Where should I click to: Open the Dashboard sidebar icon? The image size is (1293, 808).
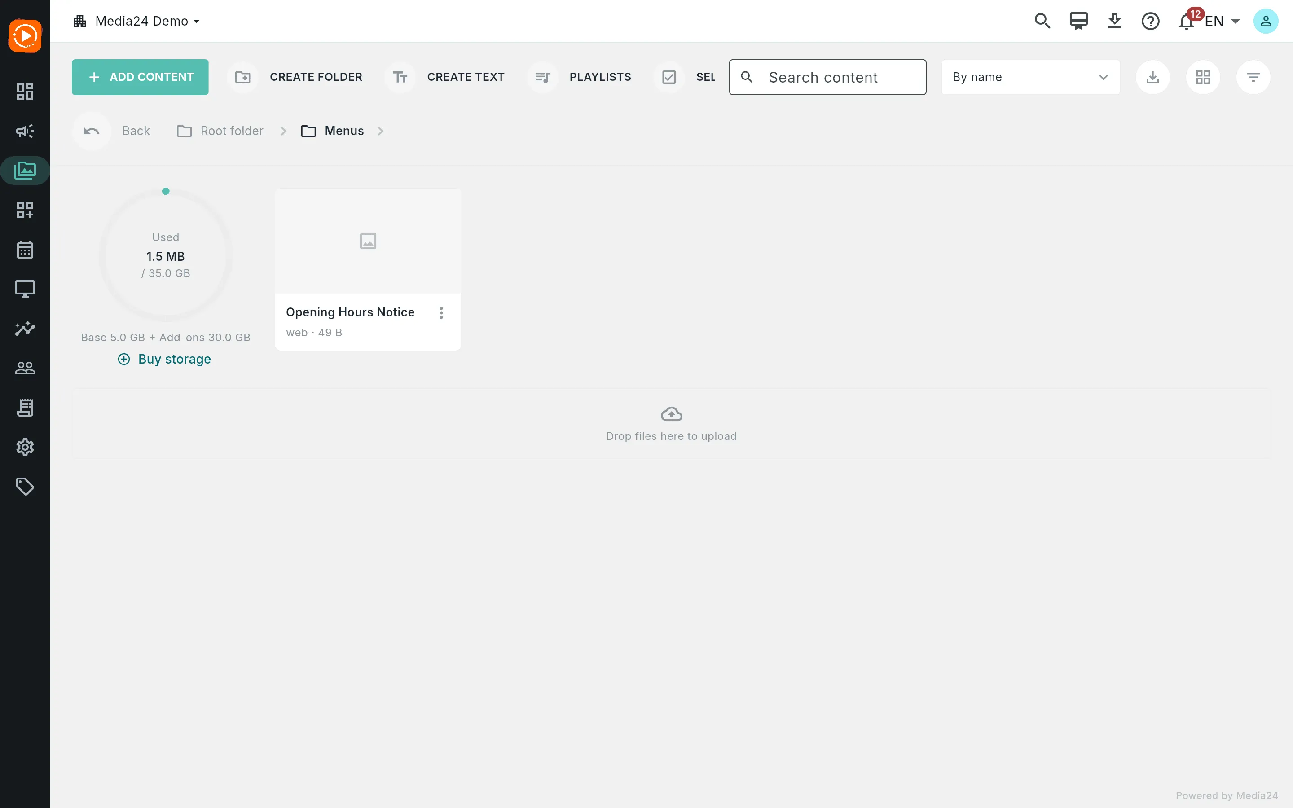25,92
